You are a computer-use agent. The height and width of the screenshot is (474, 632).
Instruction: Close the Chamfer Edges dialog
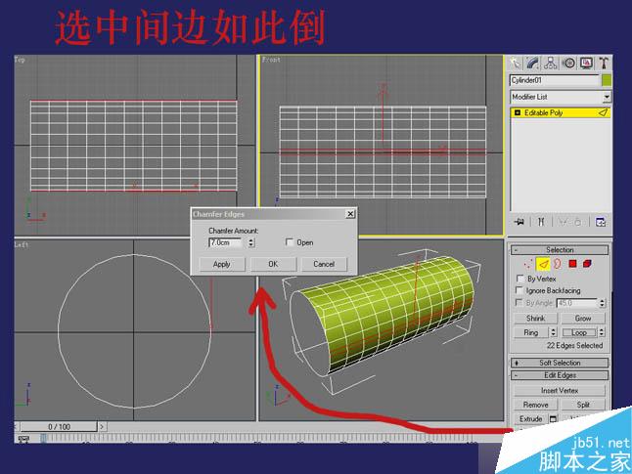(350, 214)
